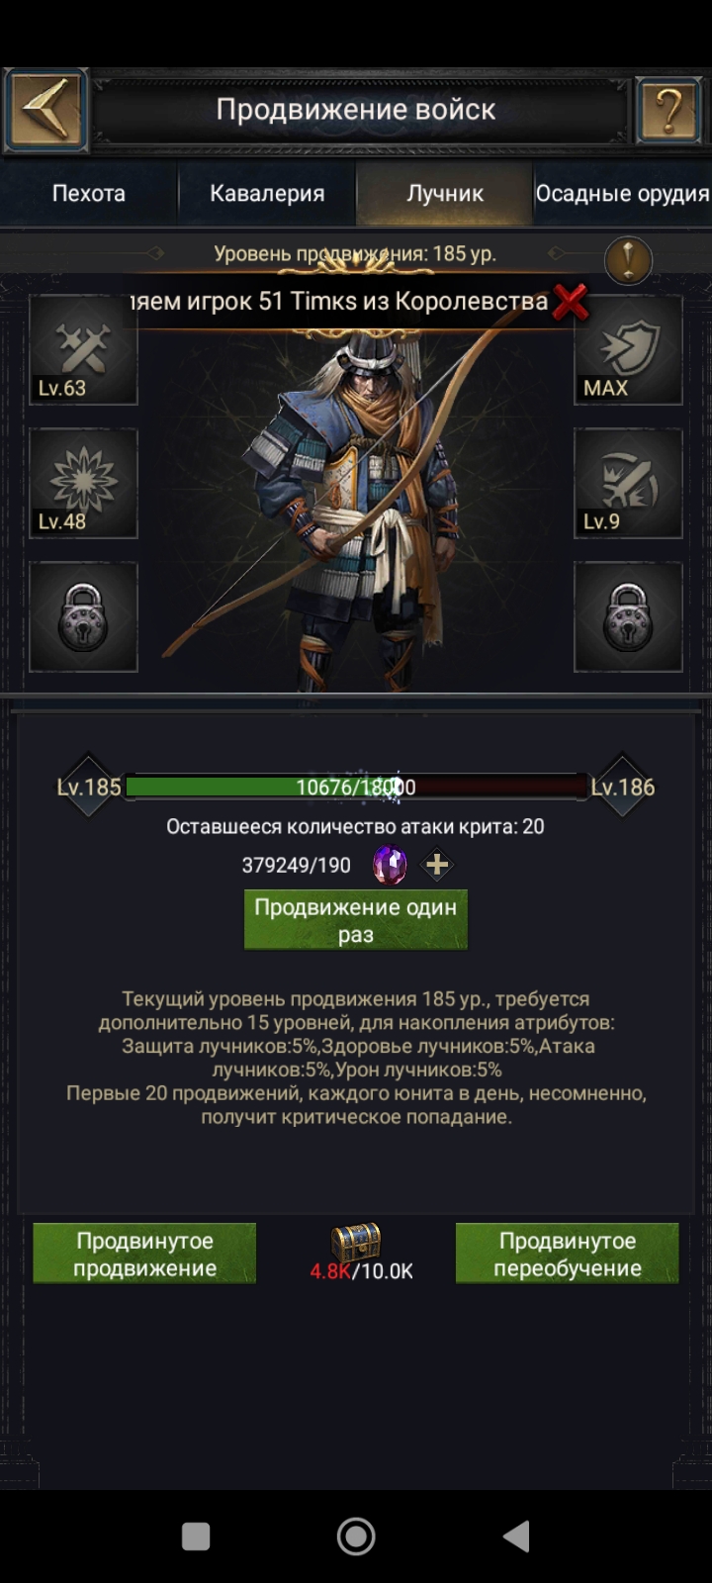
Task: Tap the Продвинутое продвижение button
Action: coord(144,1254)
